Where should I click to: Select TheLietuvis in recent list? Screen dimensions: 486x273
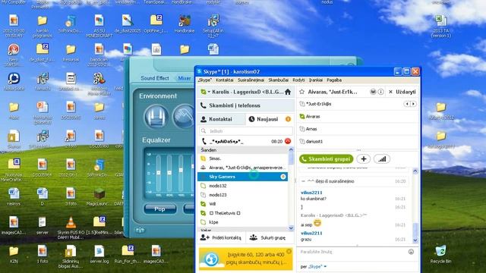[x=243, y=213]
